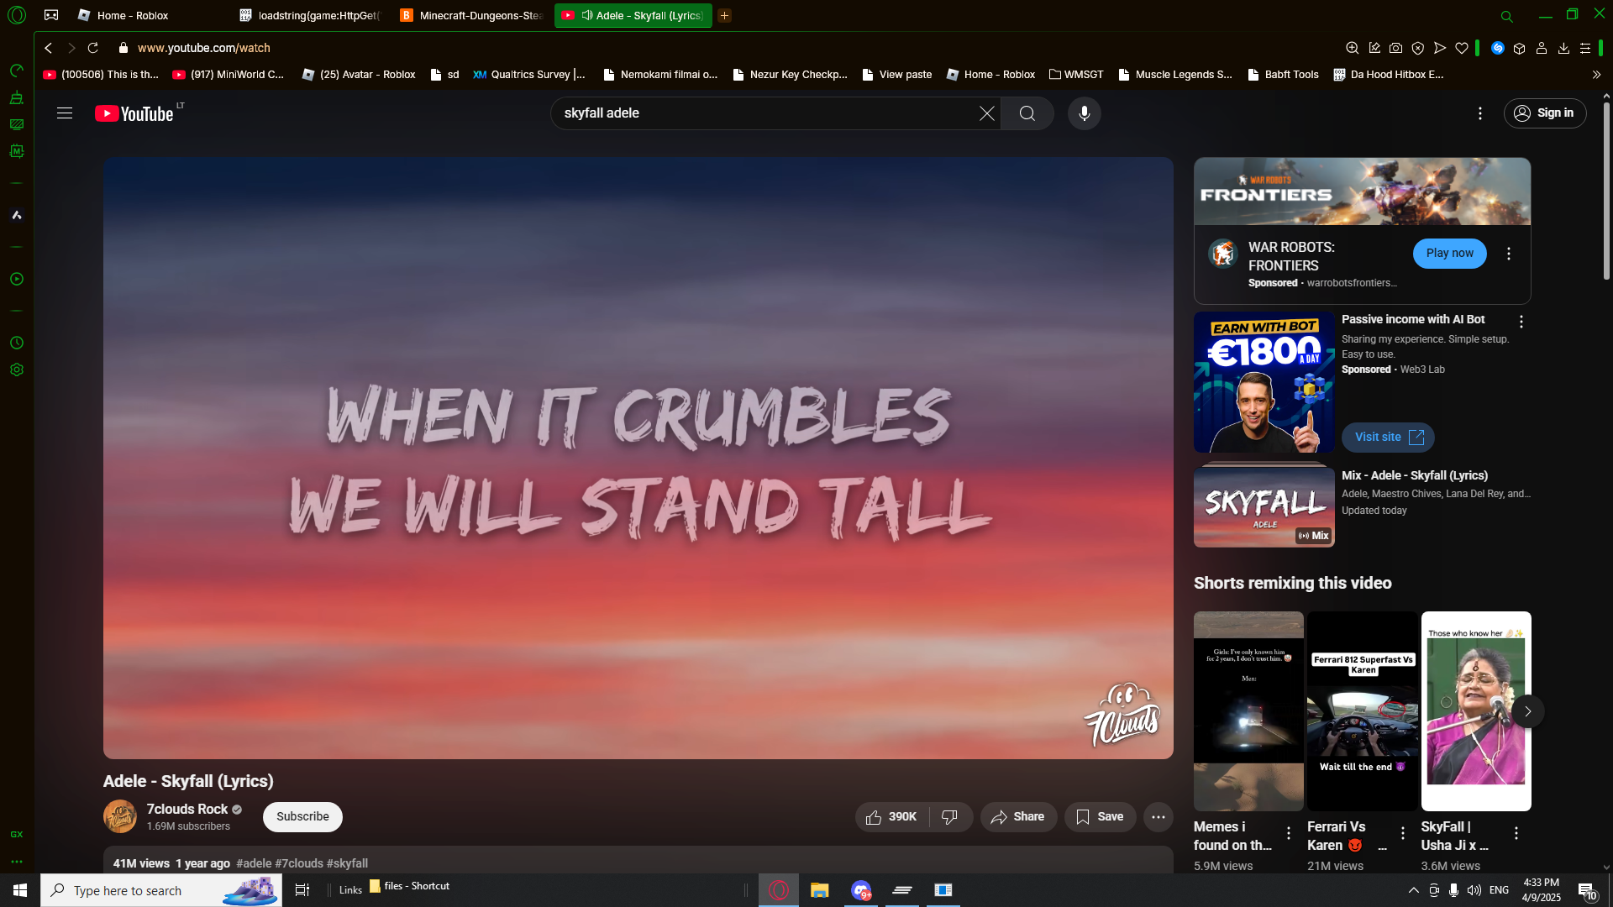Add page to bookmarks with heart icon
This screenshot has width=1613, height=907.
point(1462,48)
